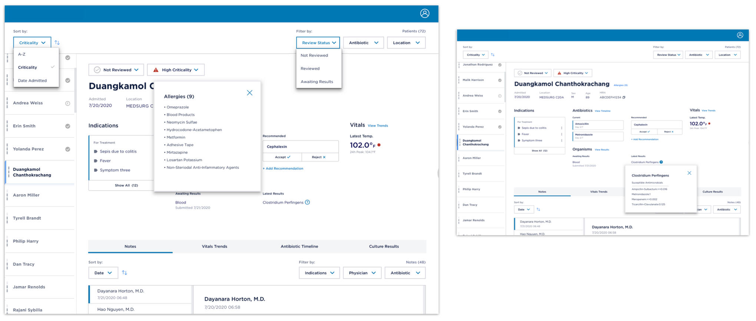Image resolution: width=756 pixels, height=321 pixels.
Task: Close the Allergies (9) popup
Action: pyautogui.click(x=249, y=93)
